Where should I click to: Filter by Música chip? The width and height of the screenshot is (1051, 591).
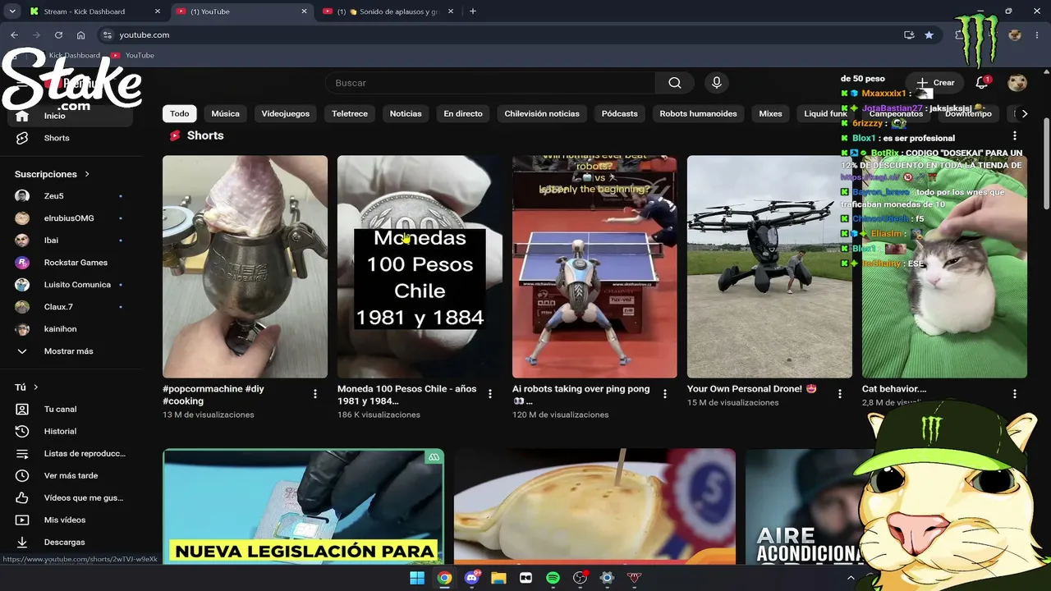pos(226,113)
